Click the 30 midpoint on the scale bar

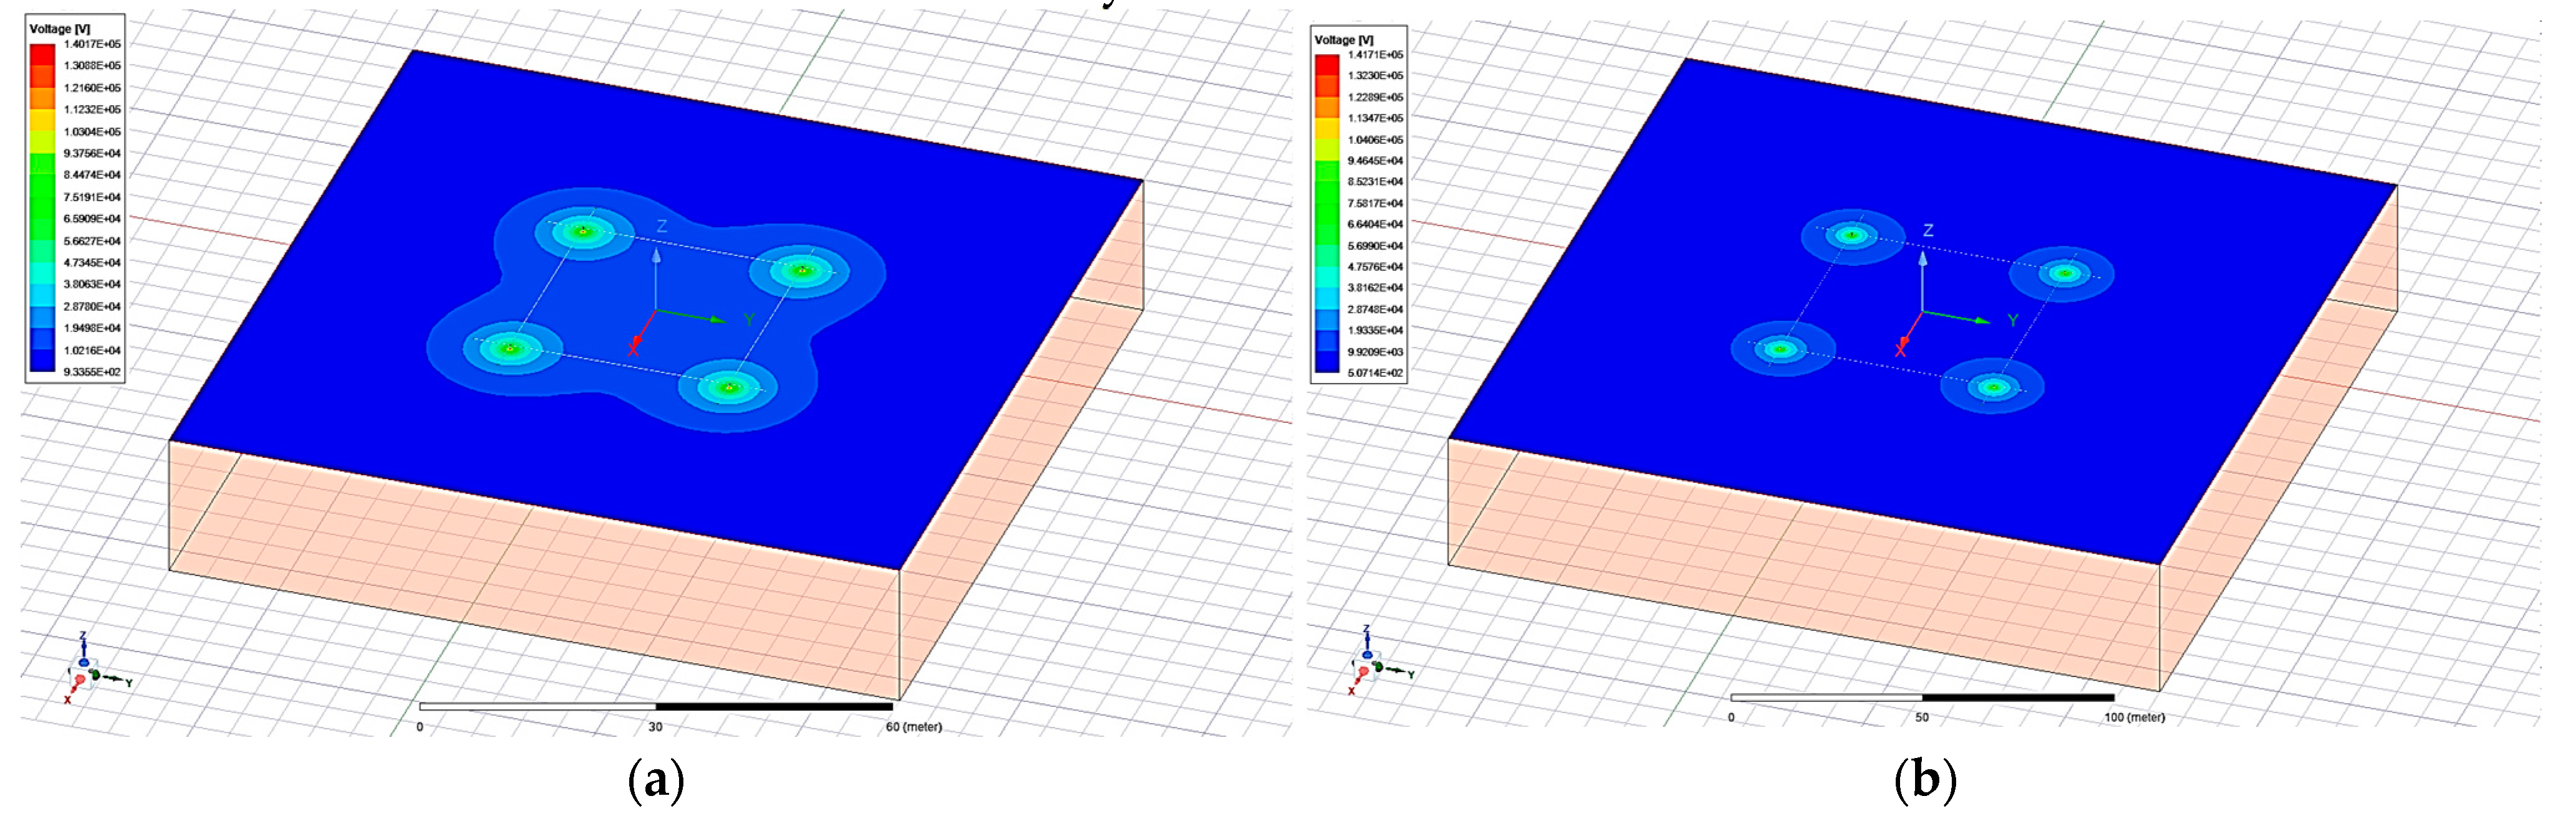click(655, 727)
